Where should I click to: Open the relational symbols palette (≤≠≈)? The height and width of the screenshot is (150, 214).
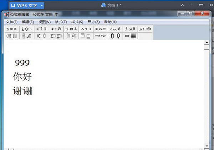[12, 29]
